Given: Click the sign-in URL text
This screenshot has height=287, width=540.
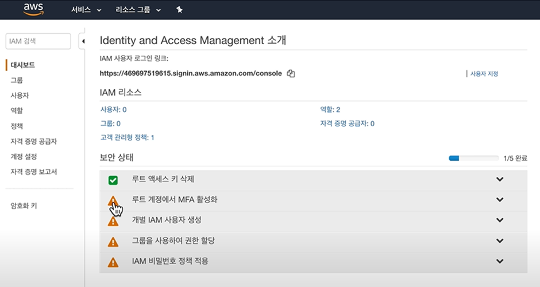Looking at the screenshot, I should (x=191, y=73).
